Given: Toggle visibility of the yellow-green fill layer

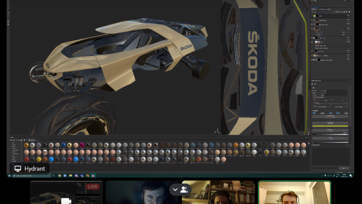Looking at the screenshot, I should tap(312, 16).
